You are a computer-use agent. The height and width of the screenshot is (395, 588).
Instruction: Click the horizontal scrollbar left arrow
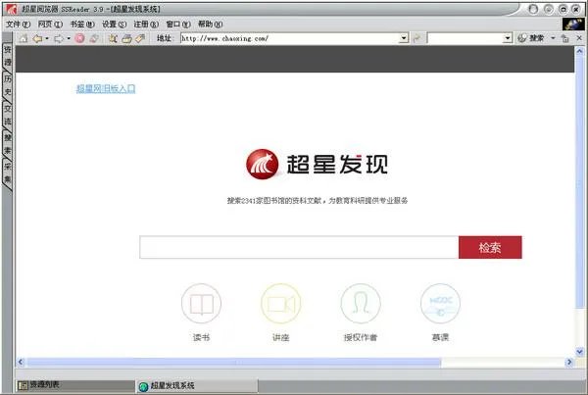[x=21, y=363]
